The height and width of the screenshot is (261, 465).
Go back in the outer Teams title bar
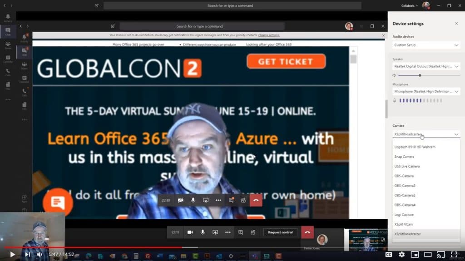[5, 5]
